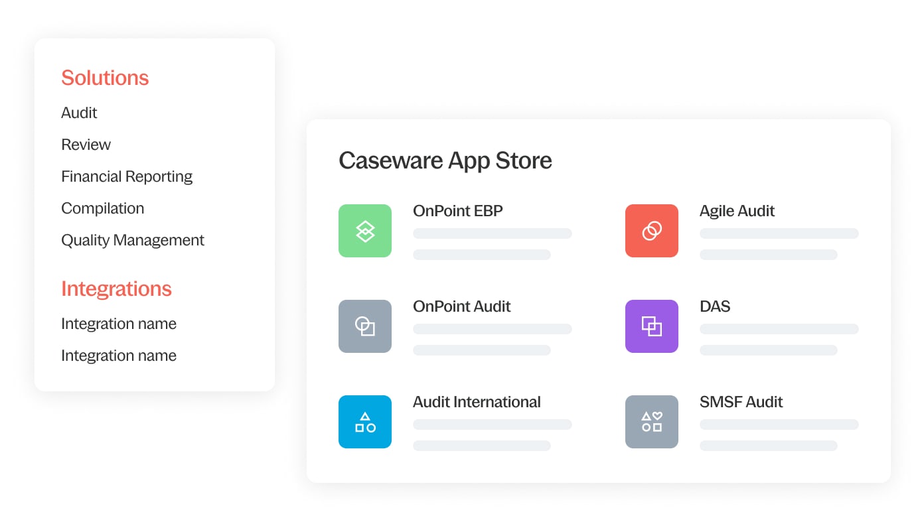Open the Financial Reporting page

point(127,176)
